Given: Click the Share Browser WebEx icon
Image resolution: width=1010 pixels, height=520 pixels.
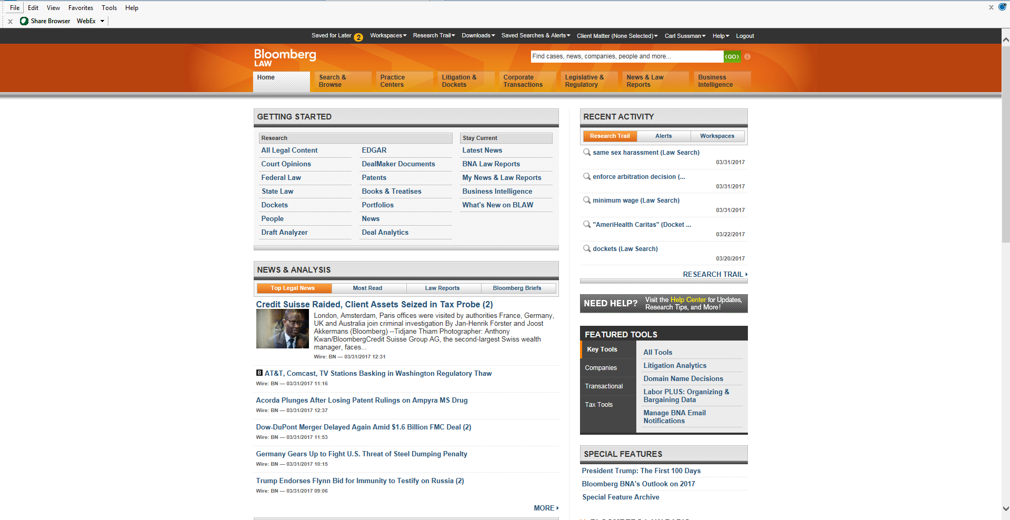Looking at the screenshot, I should tap(24, 21).
